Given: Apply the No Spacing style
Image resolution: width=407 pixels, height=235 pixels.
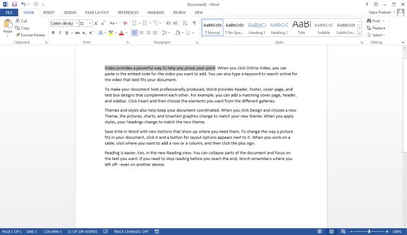Looking at the screenshot, I should 234,27.
